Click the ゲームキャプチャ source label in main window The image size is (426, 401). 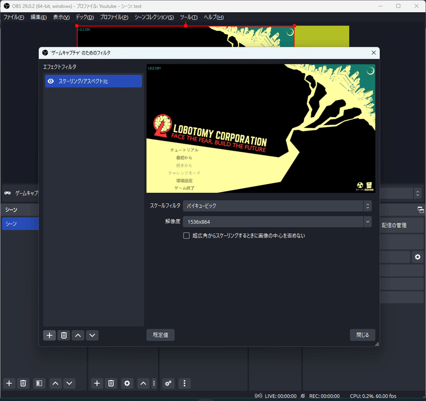click(x=27, y=193)
